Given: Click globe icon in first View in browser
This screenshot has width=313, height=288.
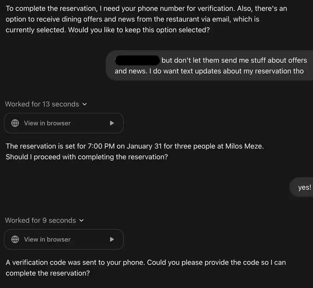Looking at the screenshot, I should 15,123.
